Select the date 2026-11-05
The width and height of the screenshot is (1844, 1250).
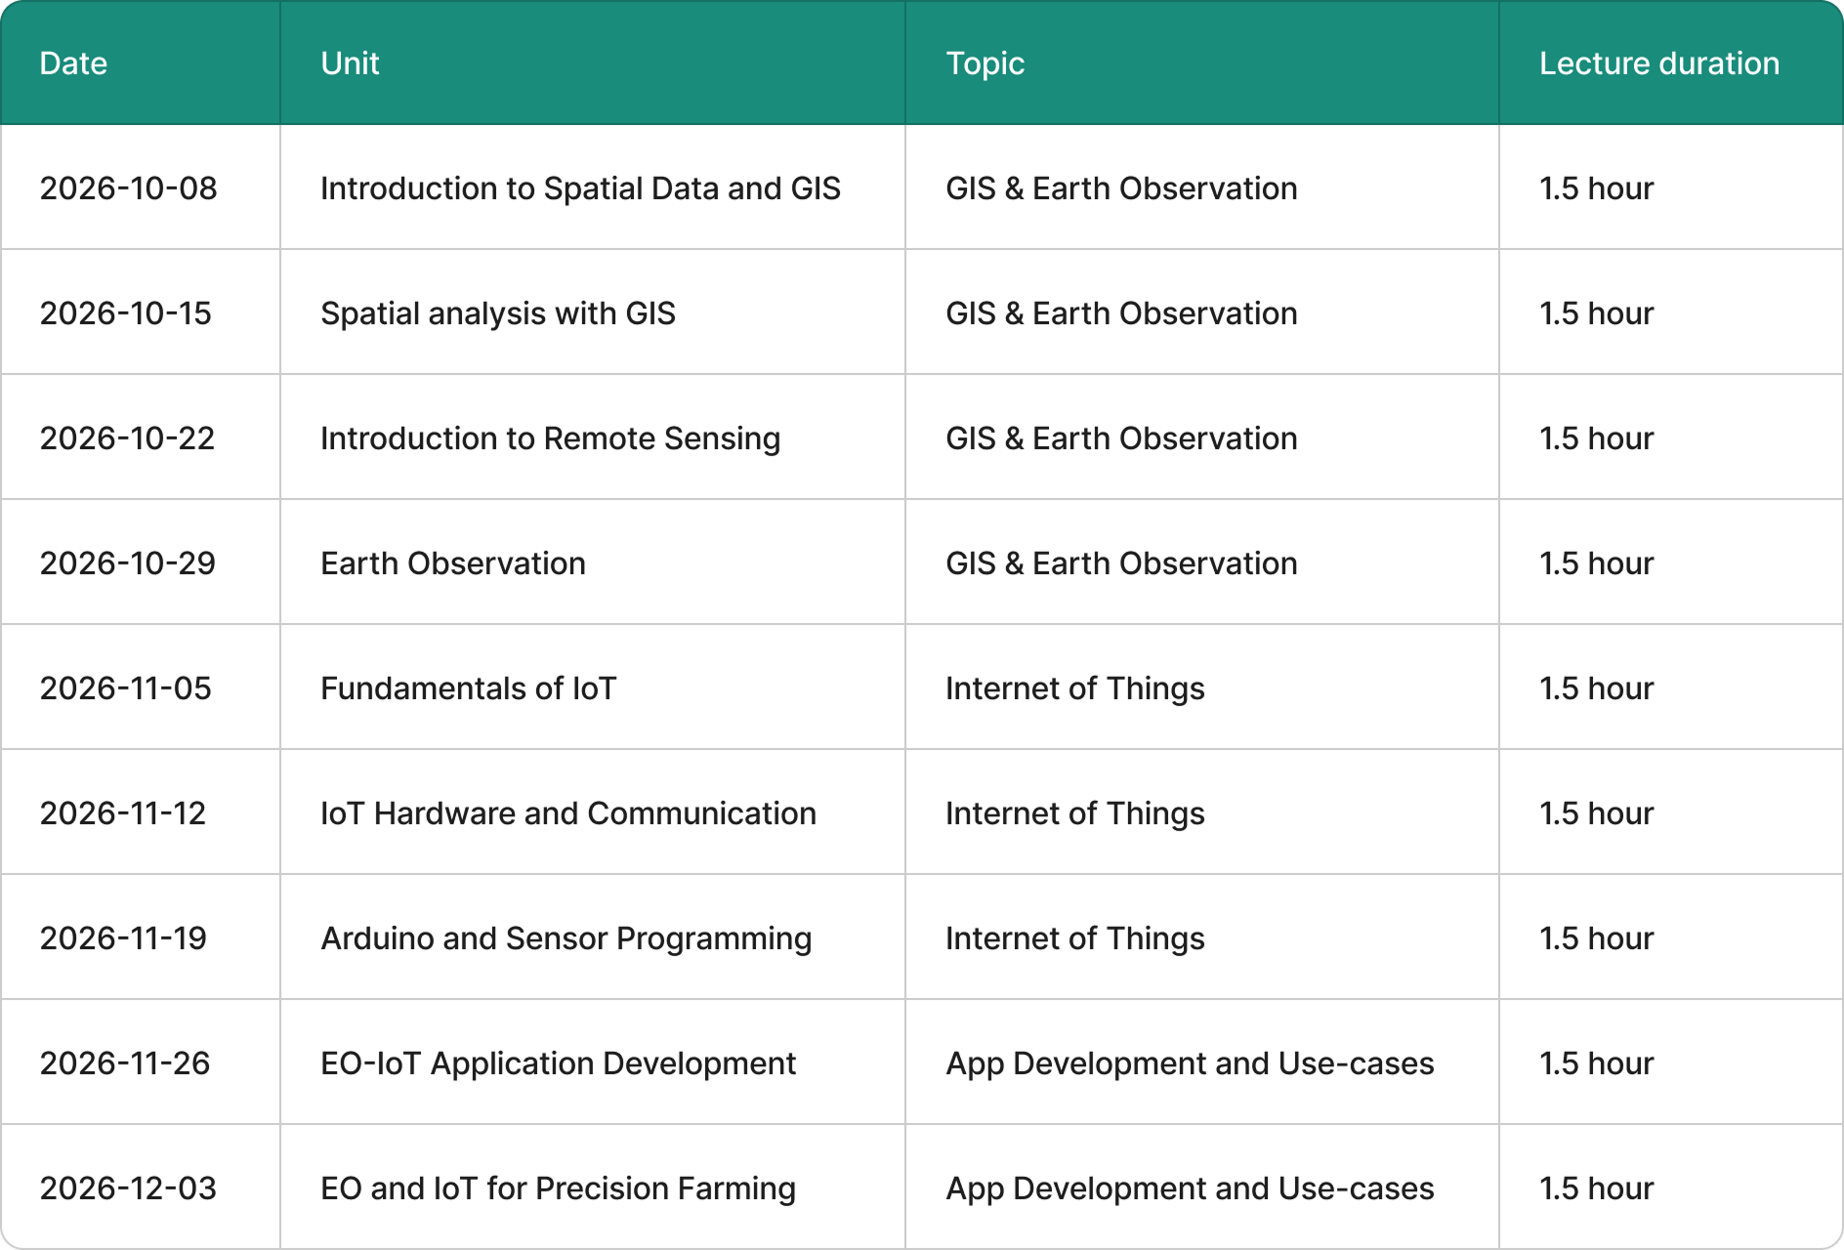125,688
